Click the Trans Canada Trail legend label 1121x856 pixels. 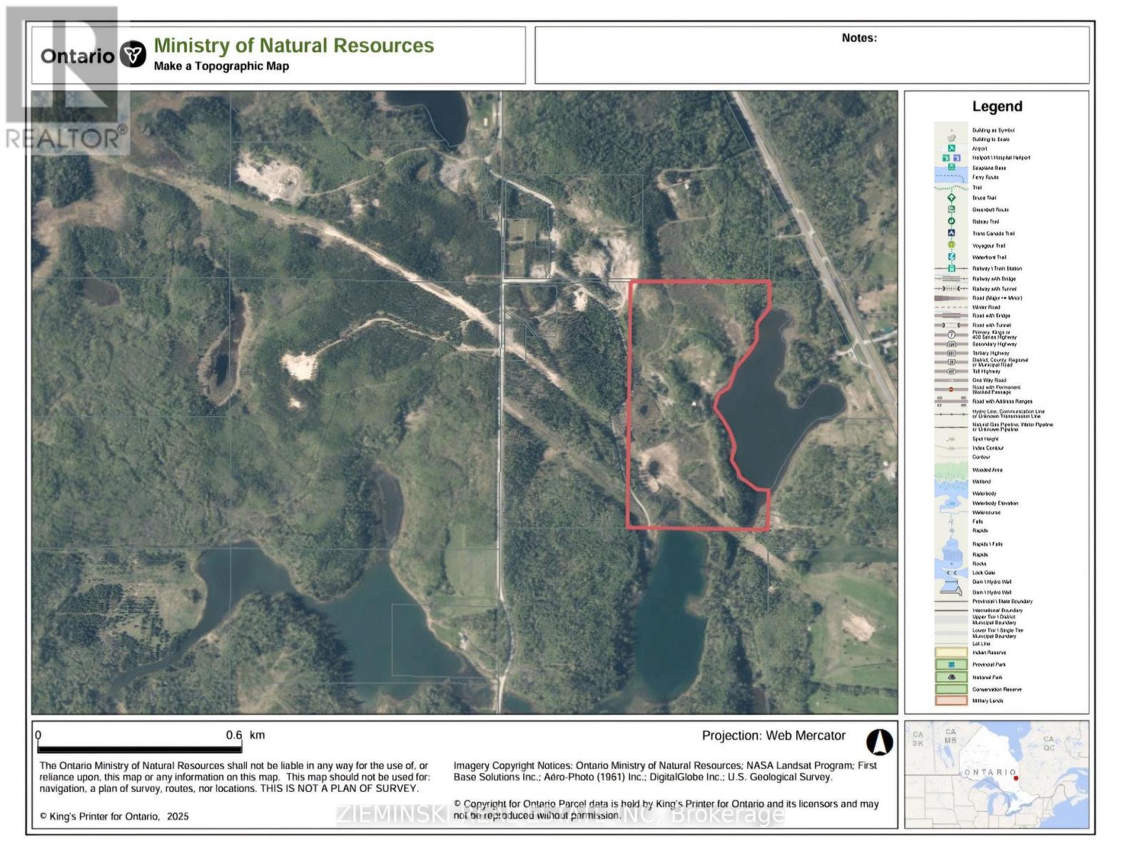click(993, 233)
